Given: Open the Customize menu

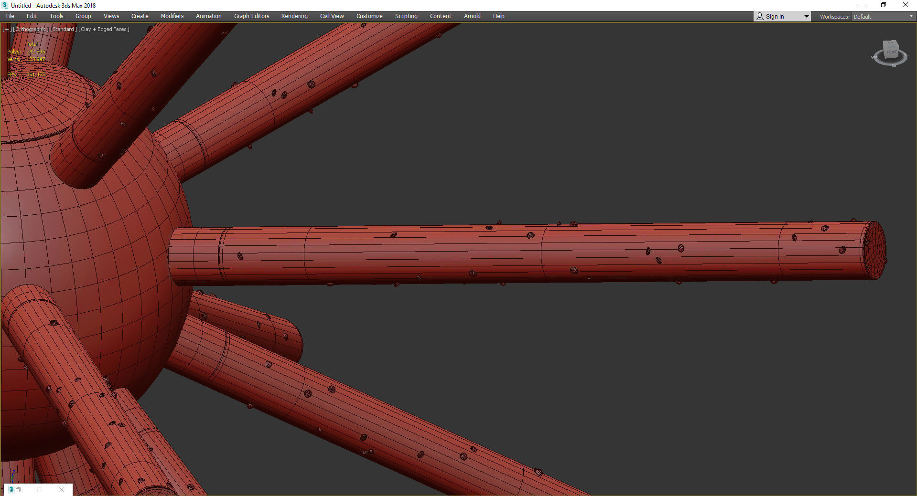Looking at the screenshot, I should [369, 16].
